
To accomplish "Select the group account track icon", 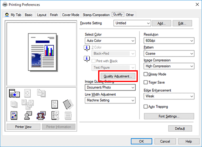I will [x=41, y=115].
